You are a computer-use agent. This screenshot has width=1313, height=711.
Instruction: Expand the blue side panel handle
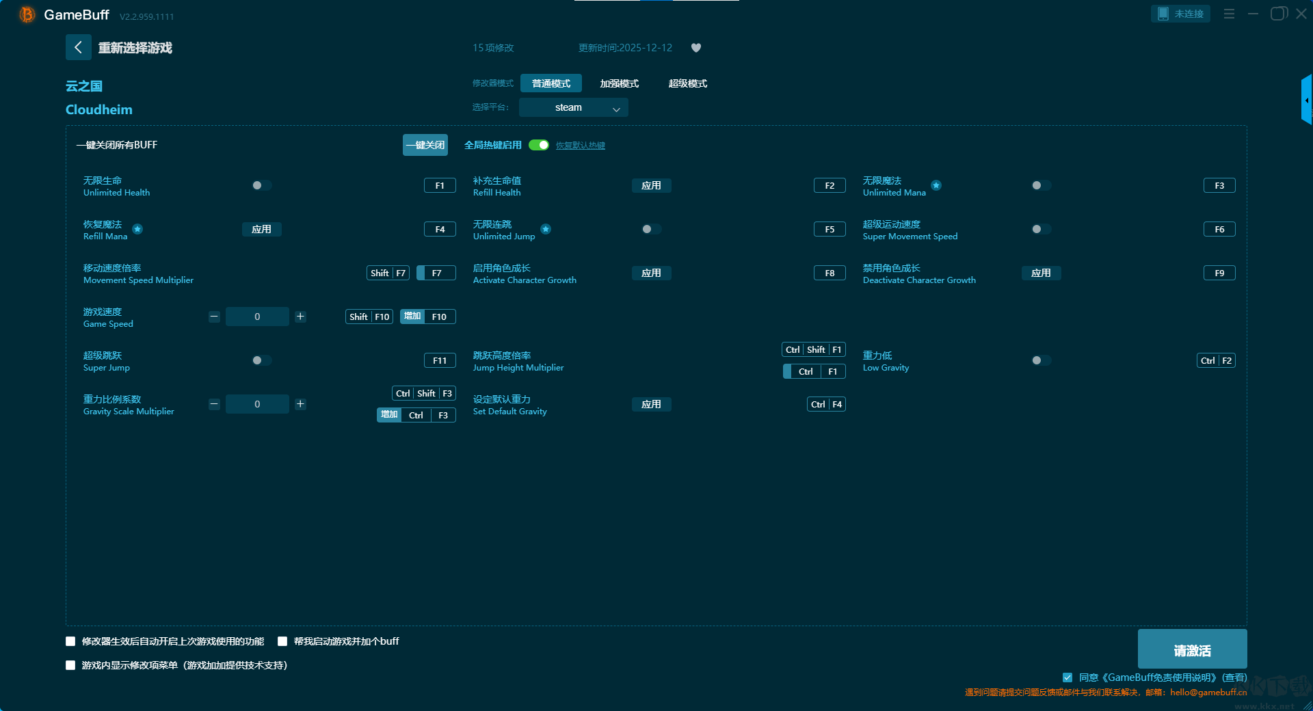(x=1306, y=100)
